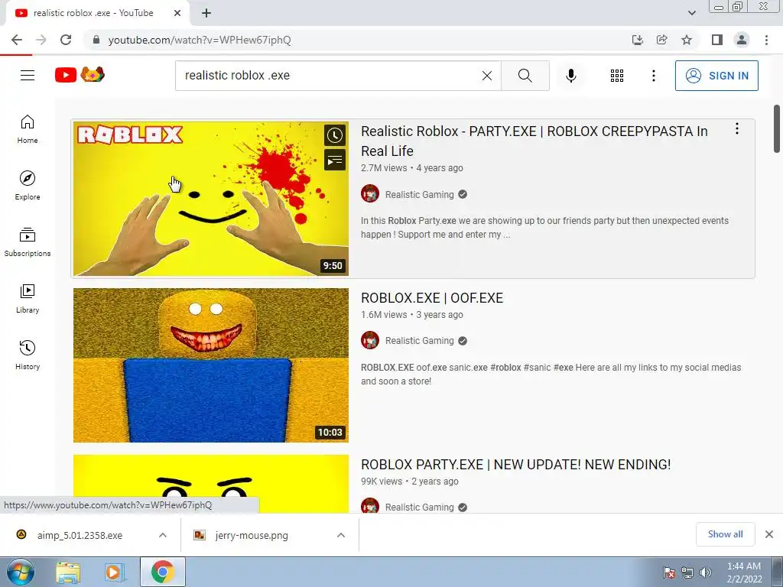
Task: Open Subscriptions in the sidebar
Action: point(28,242)
